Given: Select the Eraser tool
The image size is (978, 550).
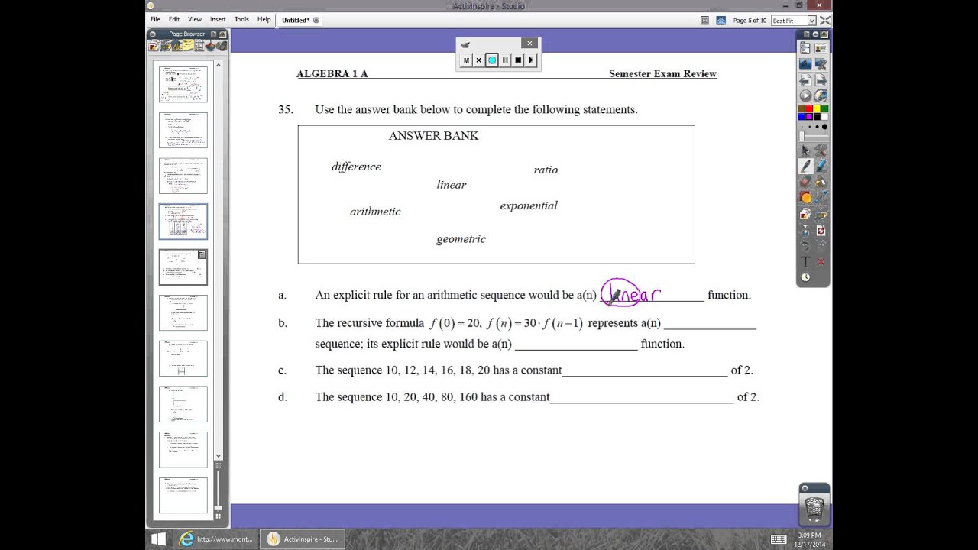Looking at the screenshot, I should [805, 182].
